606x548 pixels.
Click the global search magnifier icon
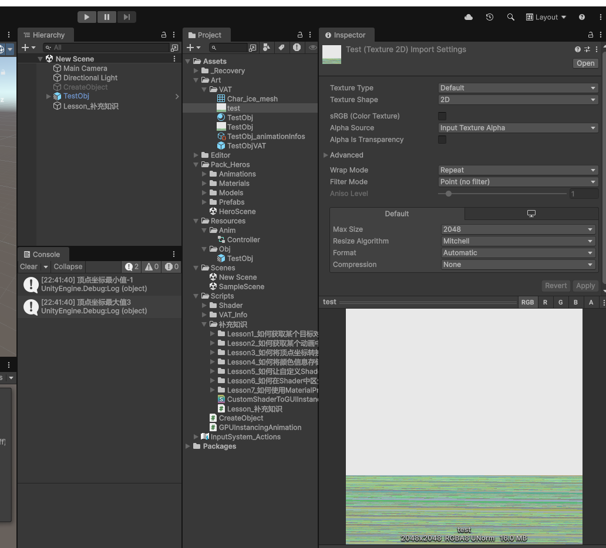click(x=511, y=17)
